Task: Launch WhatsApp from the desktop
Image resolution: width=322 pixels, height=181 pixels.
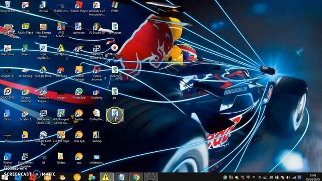Action: click(x=79, y=94)
